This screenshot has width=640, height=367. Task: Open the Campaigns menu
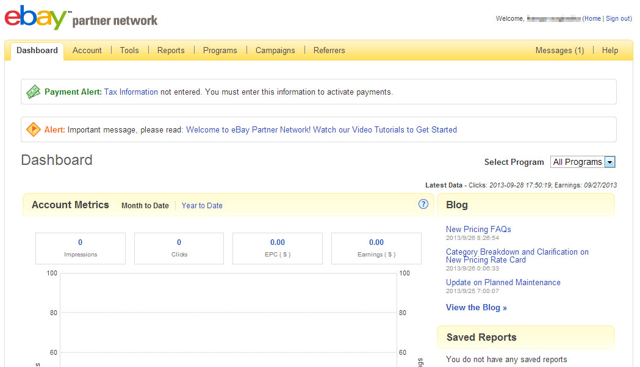[275, 50]
